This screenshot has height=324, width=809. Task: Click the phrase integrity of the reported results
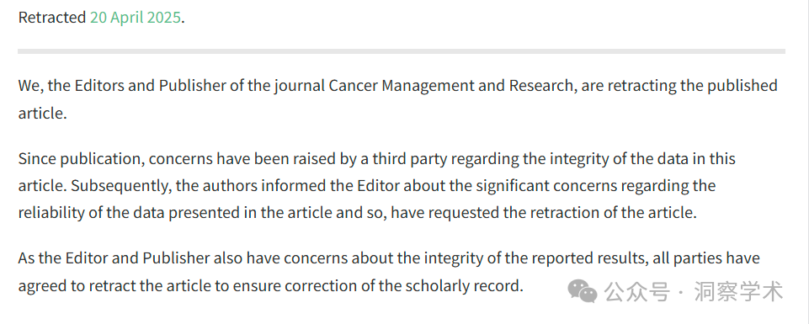[535, 258]
